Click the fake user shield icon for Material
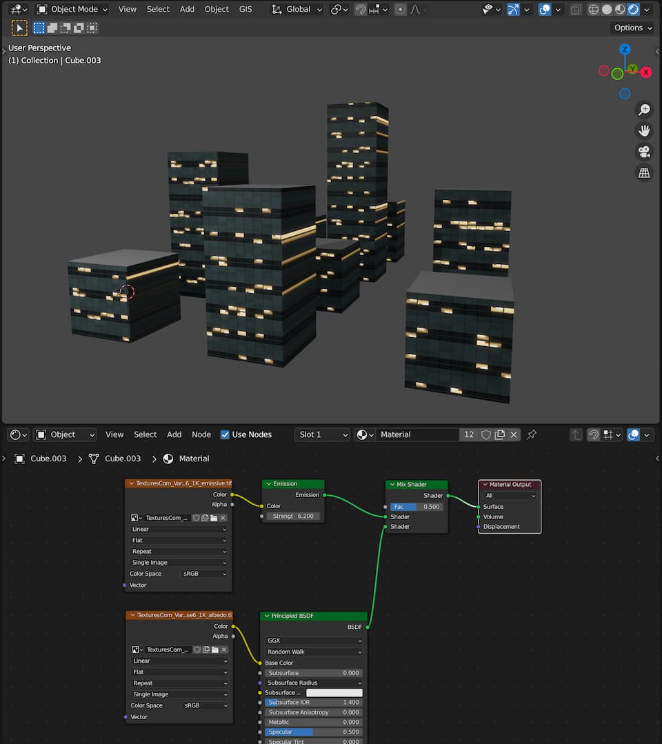The height and width of the screenshot is (744, 662). point(486,434)
